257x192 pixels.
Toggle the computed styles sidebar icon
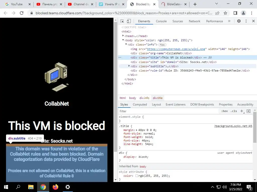click(248, 111)
